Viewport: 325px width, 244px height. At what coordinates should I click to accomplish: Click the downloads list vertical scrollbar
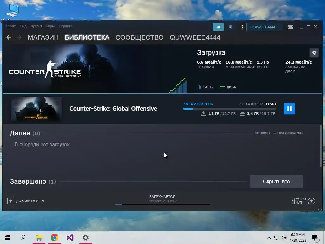coord(321,146)
